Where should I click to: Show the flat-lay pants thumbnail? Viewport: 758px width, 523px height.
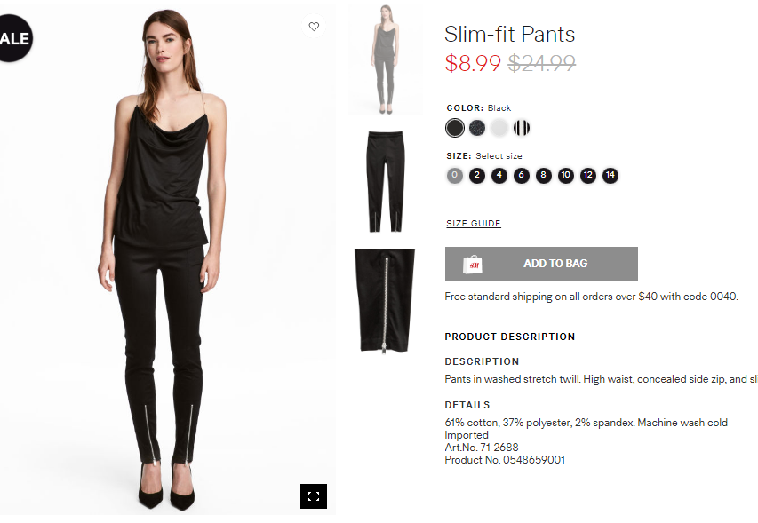pyautogui.click(x=386, y=181)
